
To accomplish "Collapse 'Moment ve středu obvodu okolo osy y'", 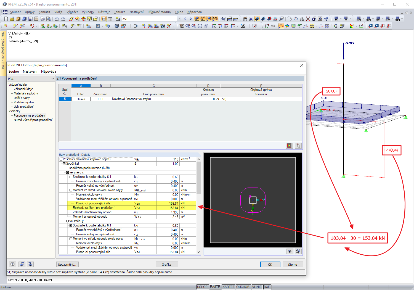I will click(x=71, y=190).
